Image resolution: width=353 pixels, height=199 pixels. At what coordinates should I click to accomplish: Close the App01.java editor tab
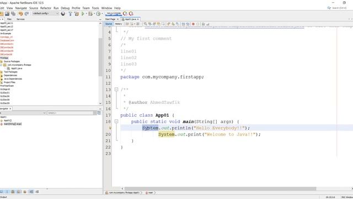pyautogui.click(x=138, y=19)
